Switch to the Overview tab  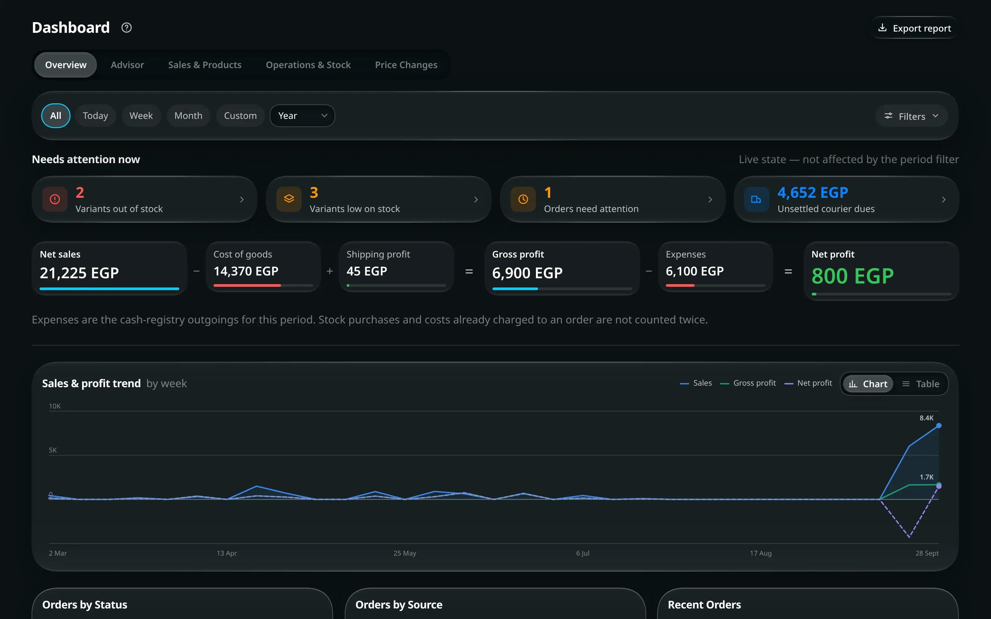coord(66,65)
